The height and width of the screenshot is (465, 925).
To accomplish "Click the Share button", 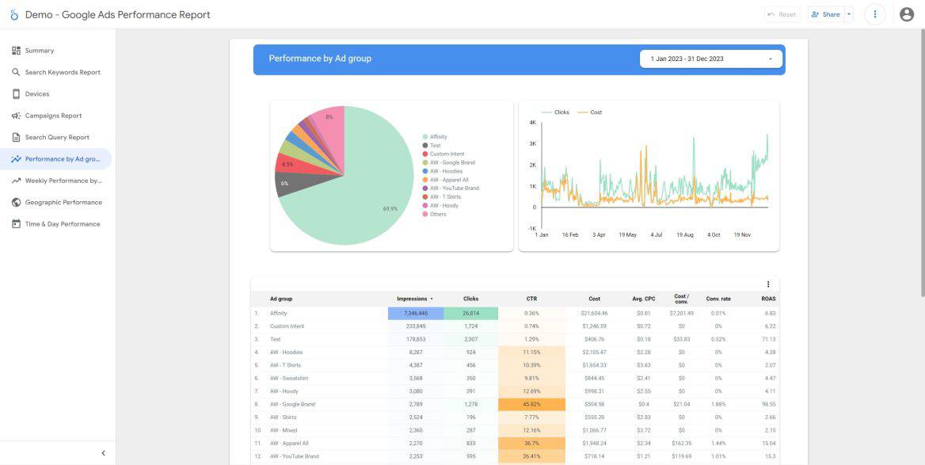I will [826, 13].
